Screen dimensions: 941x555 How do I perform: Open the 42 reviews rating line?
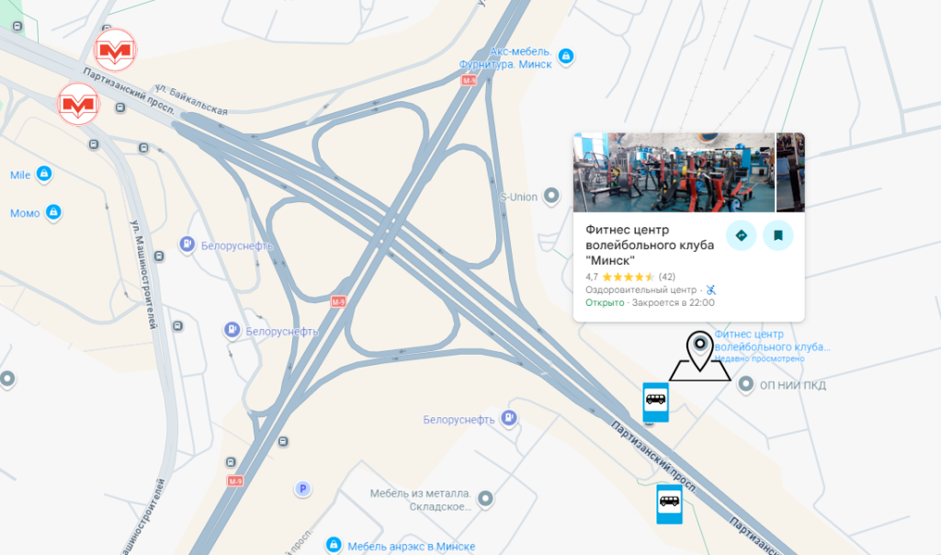click(x=630, y=277)
